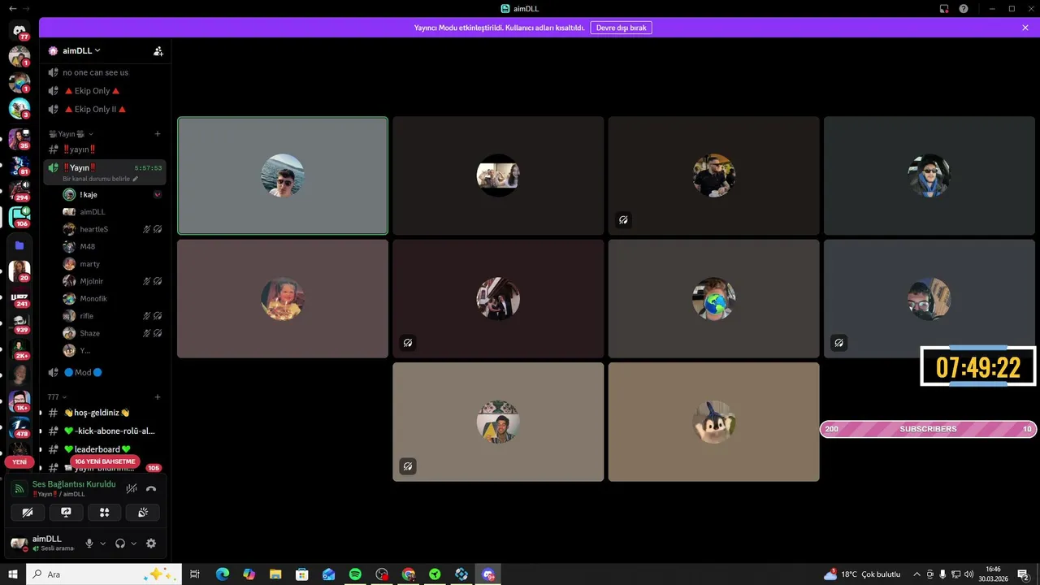Screen dimensions: 1040x585
Task: Start an activity
Action: pos(104,512)
